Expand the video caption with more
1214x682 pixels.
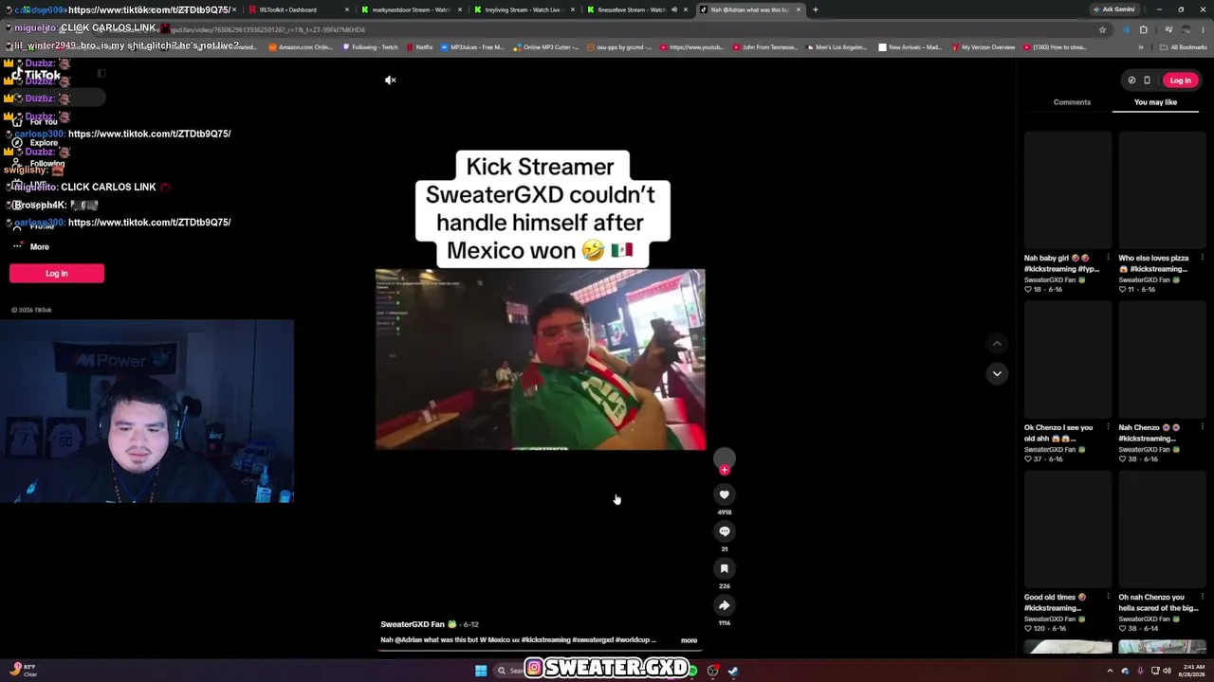689,640
